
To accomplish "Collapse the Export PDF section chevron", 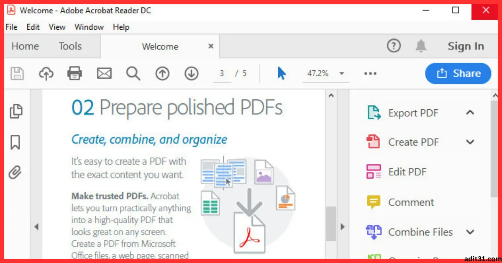I will coord(470,113).
